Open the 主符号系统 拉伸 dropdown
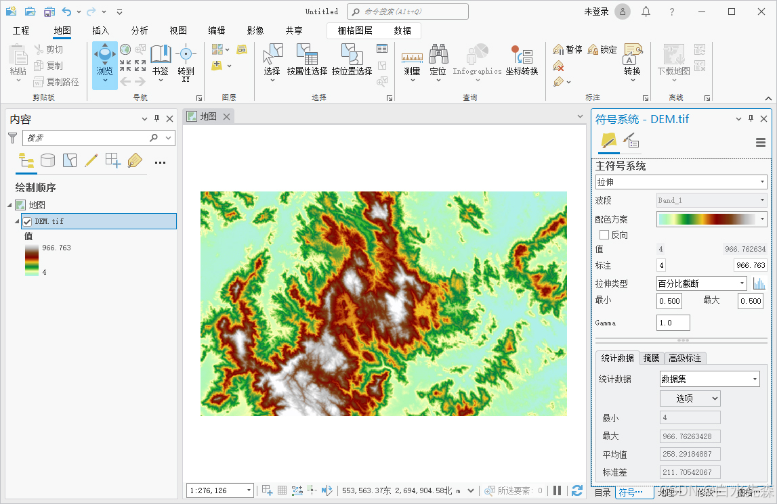777x504 pixels. (x=681, y=182)
